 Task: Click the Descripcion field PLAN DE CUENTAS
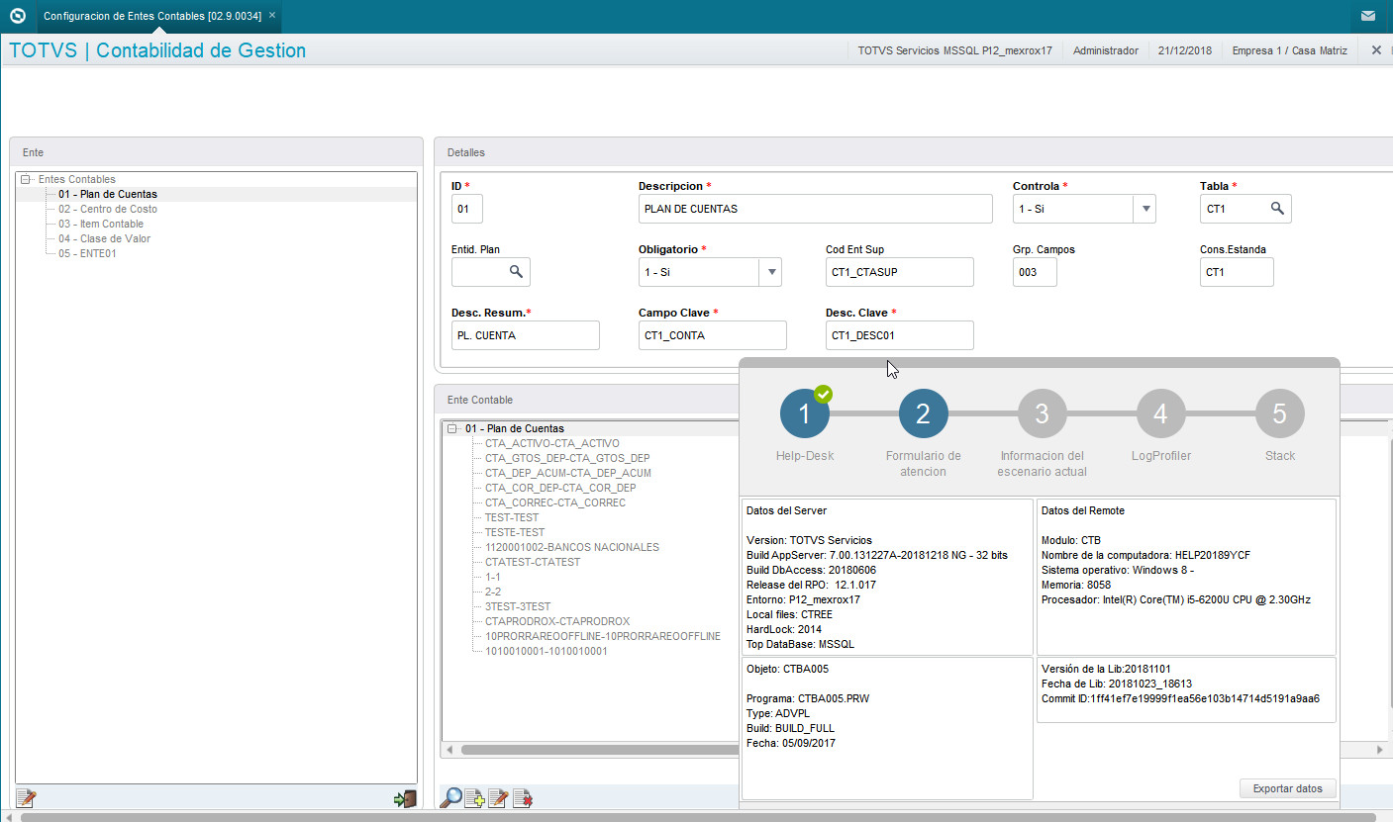click(815, 209)
